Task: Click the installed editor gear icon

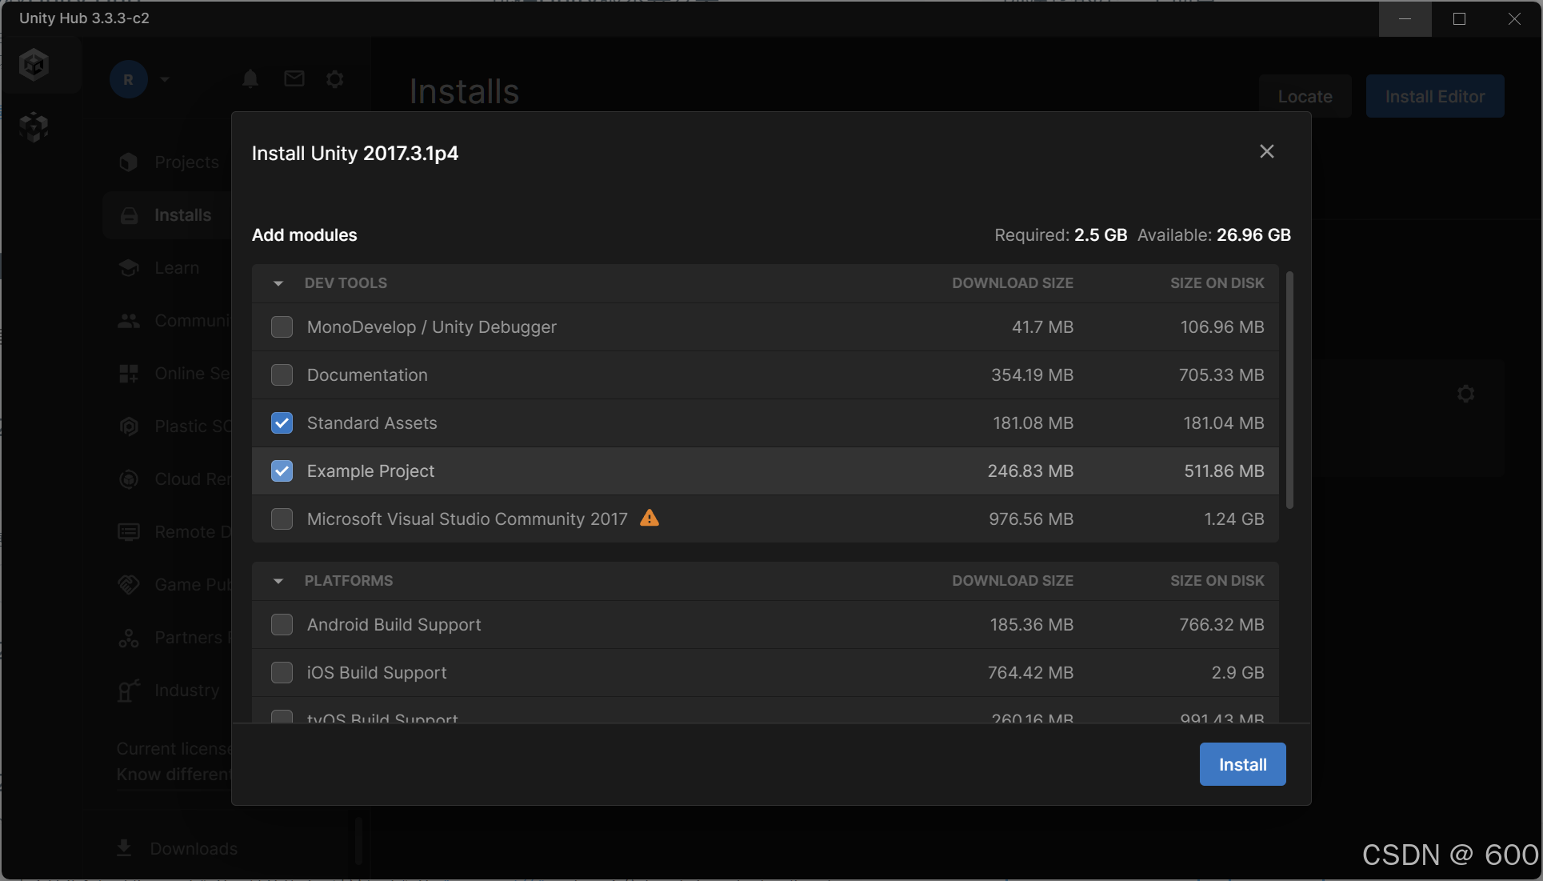Action: click(x=1465, y=394)
